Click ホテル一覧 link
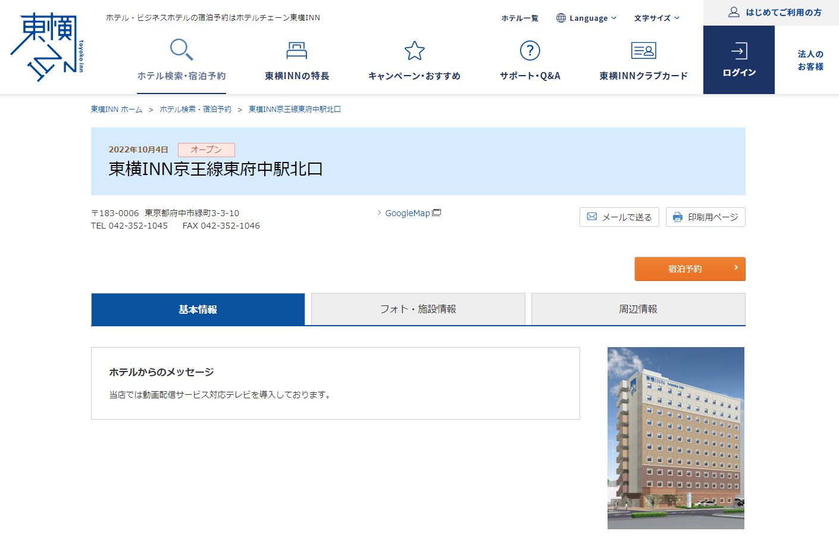 519,18
